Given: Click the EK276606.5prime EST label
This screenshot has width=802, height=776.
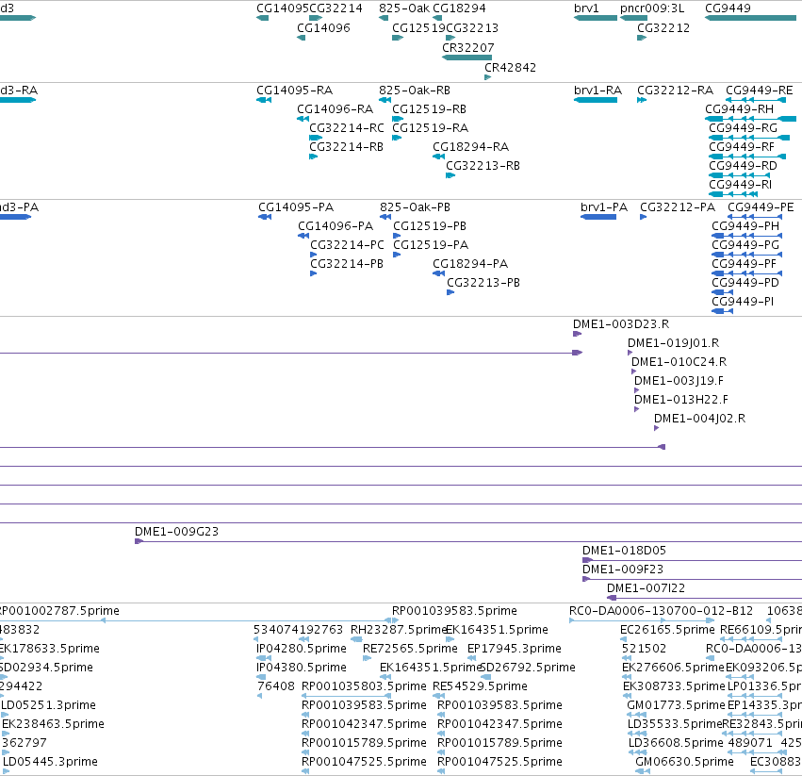Looking at the screenshot, I should pyautogui.click(x=673, y=668).
